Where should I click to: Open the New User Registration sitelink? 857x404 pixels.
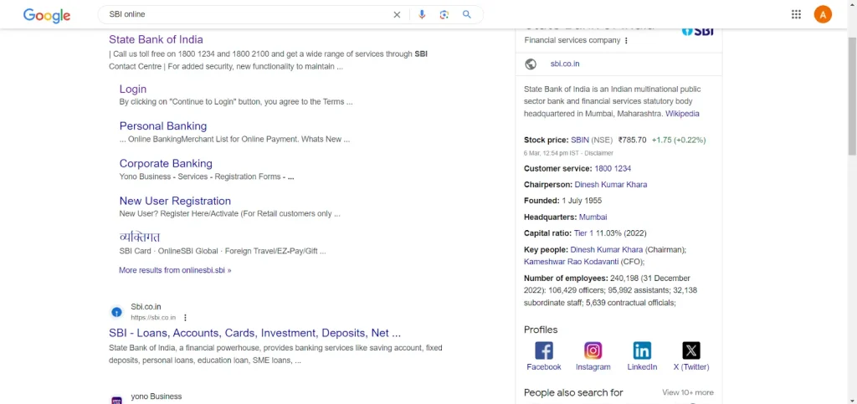(x=175, y=201)
